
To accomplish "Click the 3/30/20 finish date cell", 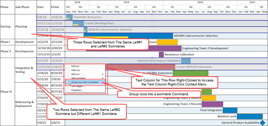I will 58,48.
